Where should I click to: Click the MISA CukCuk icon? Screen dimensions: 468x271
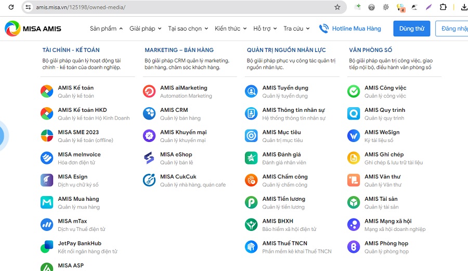(149, 180)
